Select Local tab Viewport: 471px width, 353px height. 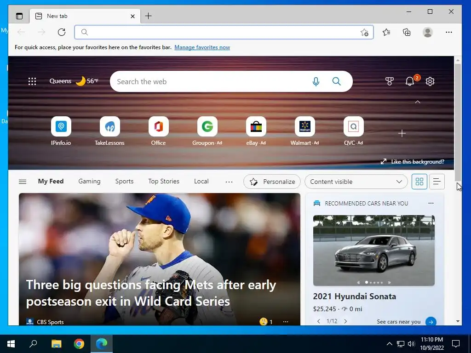click(x=201, y=181)
